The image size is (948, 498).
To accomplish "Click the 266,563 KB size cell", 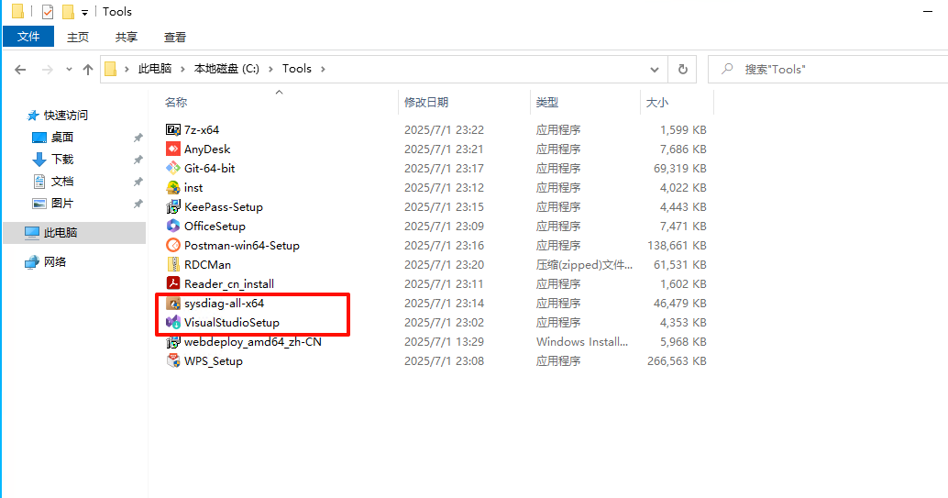I will point(678,361).
